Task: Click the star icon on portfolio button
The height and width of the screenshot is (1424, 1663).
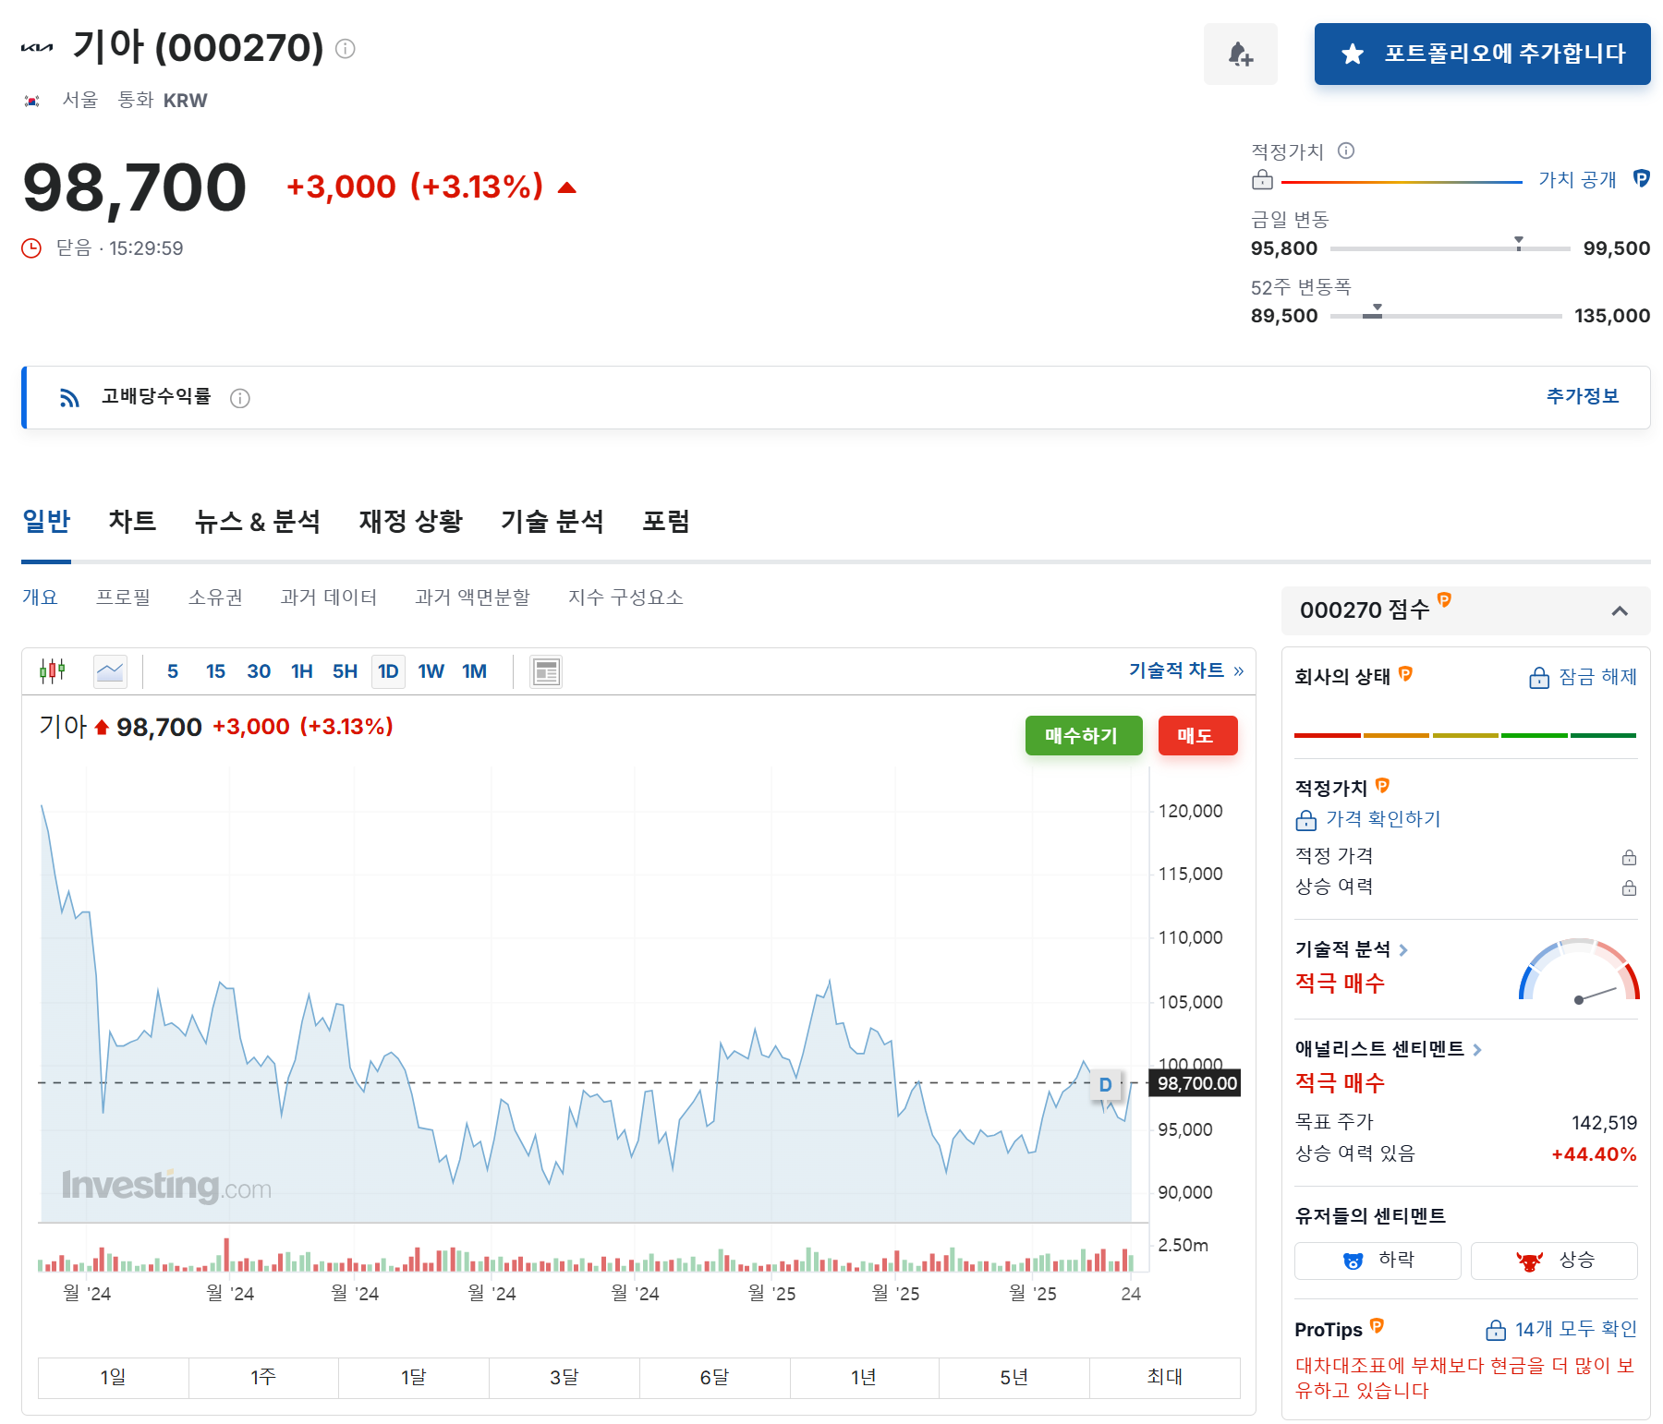Action: pyautogui.click(x=1352, y=54)
